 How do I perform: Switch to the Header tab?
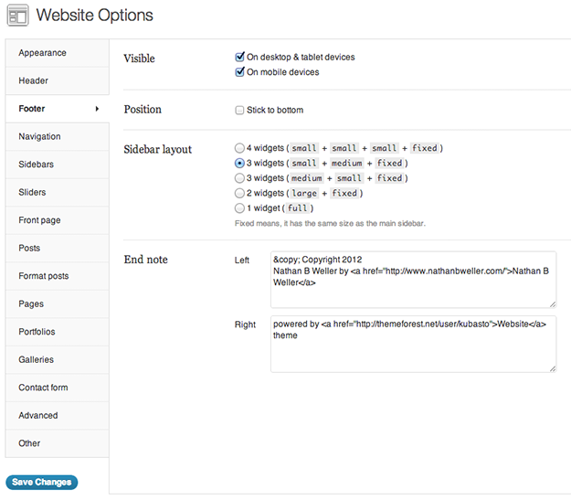coord(34,81)
